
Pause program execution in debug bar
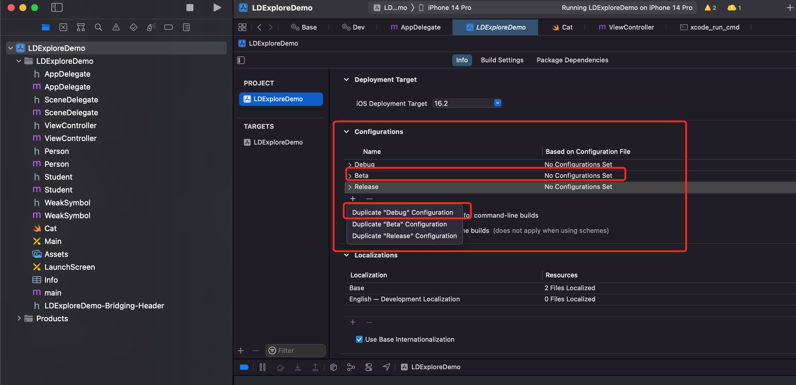(262, 367)
